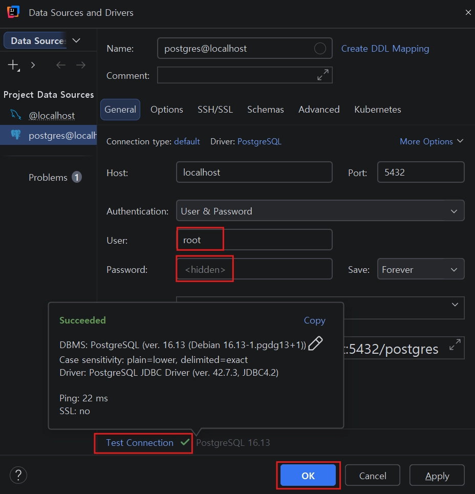The image size is (475, 494).
Task: Click the User field containing root
Action: click(254, 240)
